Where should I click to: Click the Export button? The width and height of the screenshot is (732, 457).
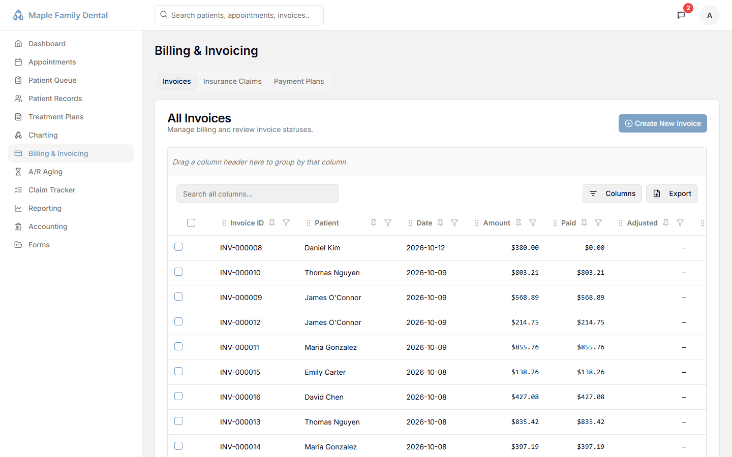point(672,193)
